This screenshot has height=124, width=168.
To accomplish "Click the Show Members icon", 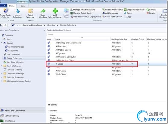I will pos(43,11).
